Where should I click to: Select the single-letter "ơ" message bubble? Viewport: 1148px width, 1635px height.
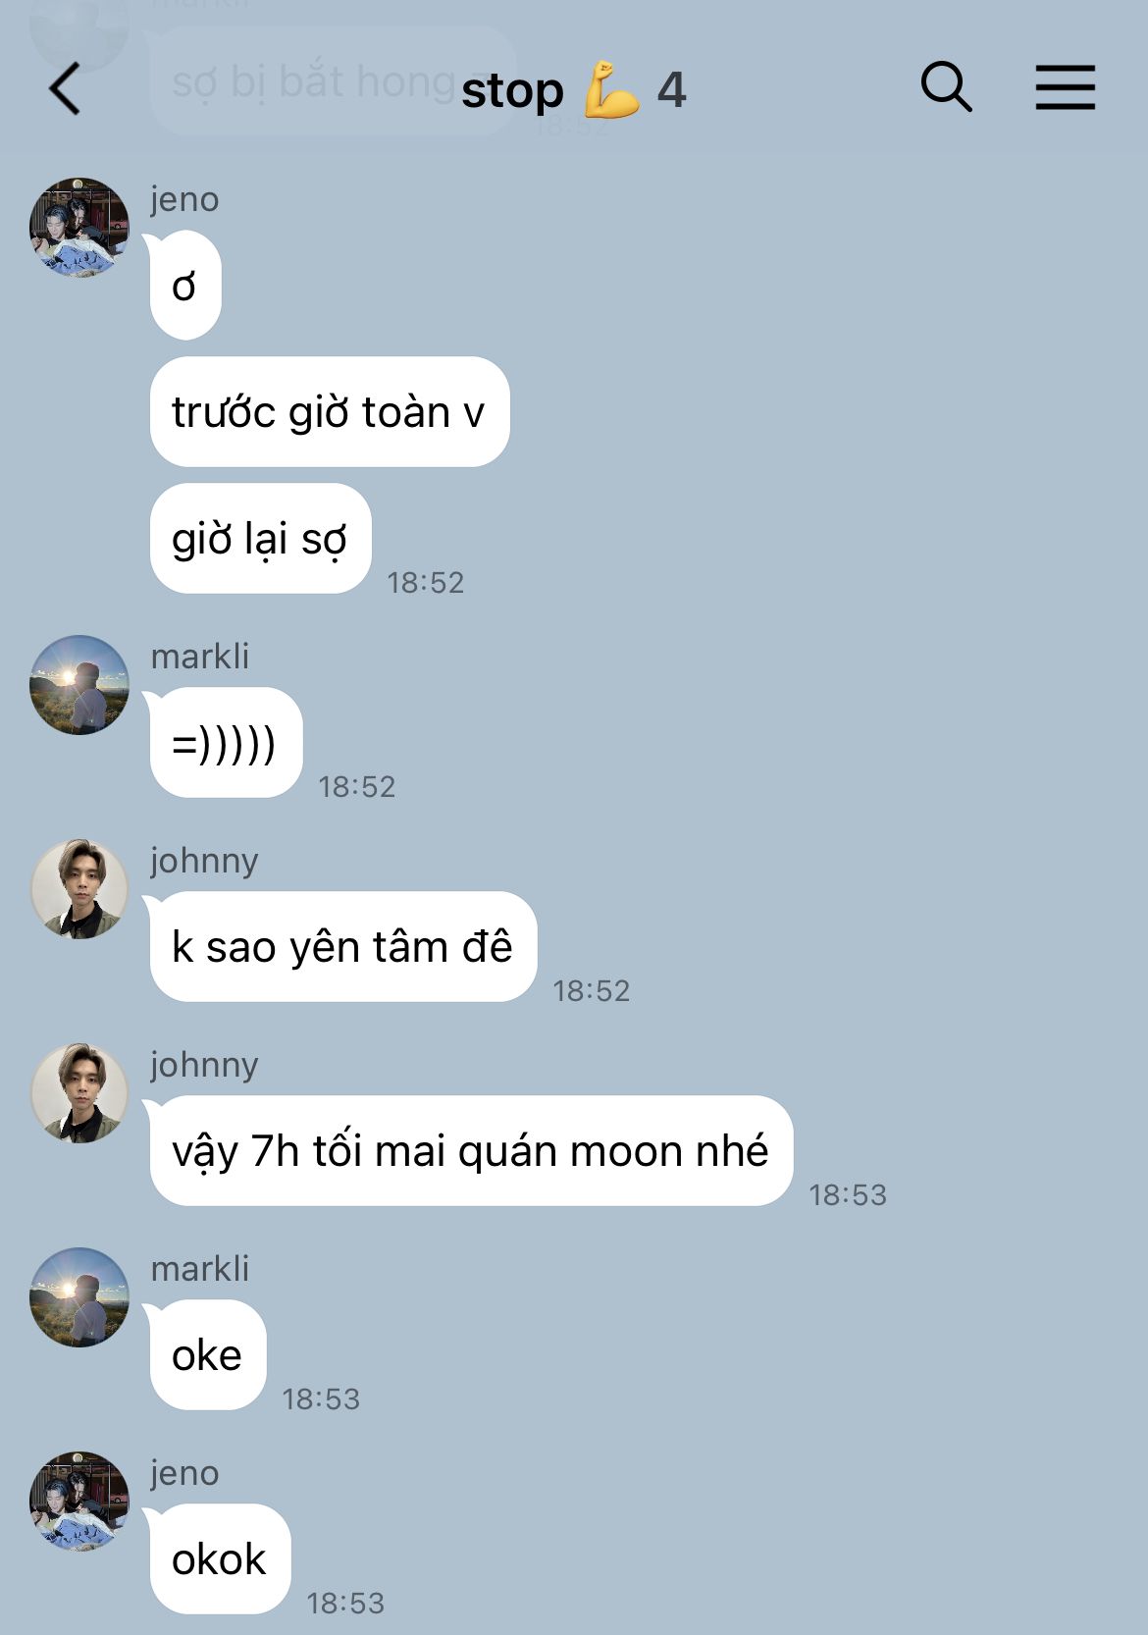(185, 285)
